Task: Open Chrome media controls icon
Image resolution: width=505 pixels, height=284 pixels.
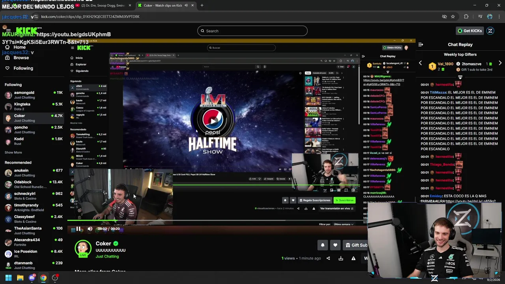Action: pyautogui.click(x=480, y=17)
